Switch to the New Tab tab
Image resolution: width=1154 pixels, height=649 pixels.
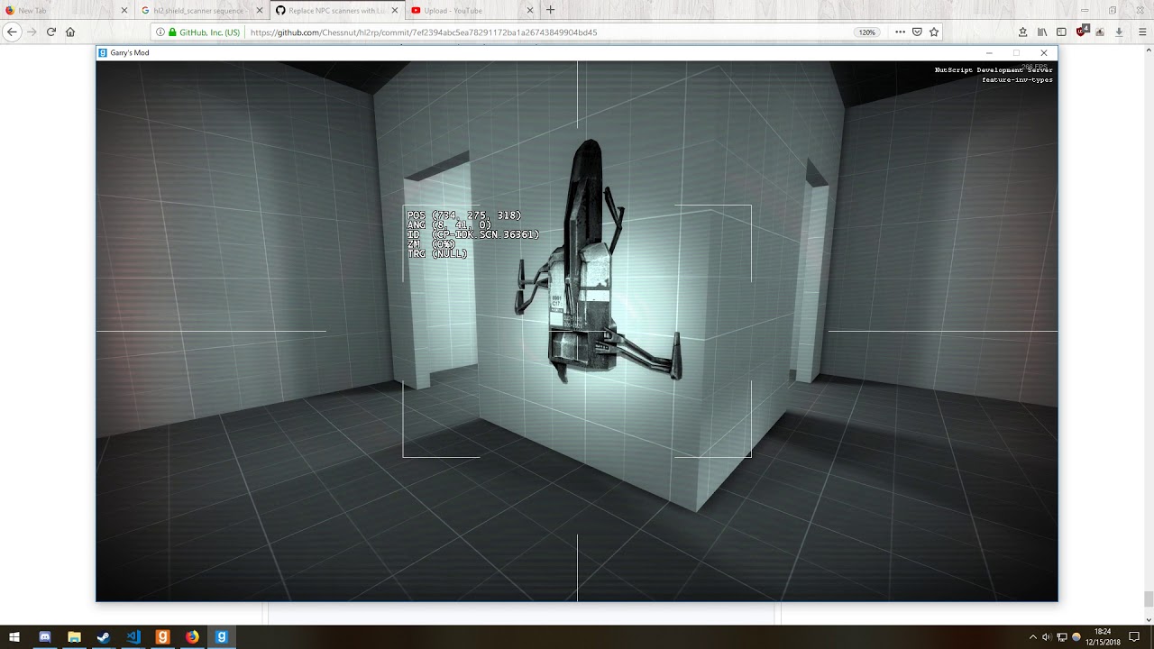tap(68, 11)
